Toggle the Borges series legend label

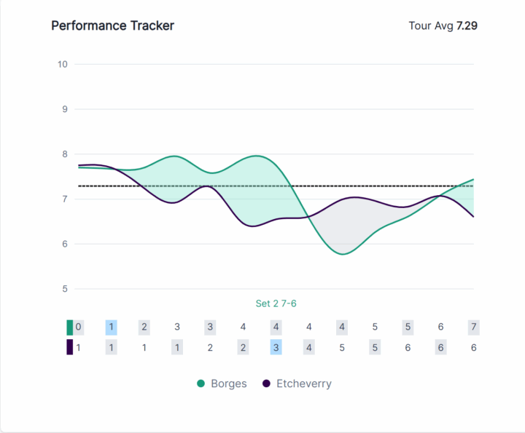228,384
